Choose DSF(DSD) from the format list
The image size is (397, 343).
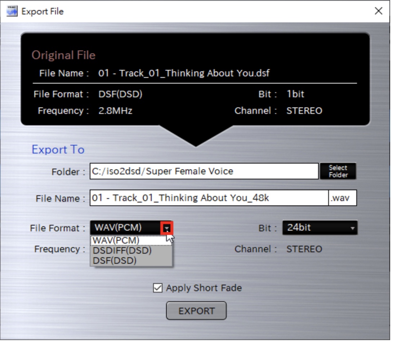131,261
